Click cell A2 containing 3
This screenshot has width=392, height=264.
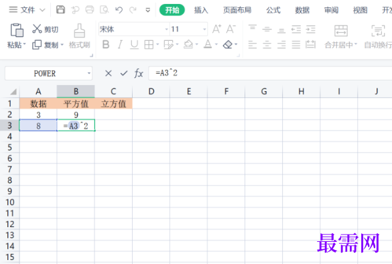click(x=38, y=115)
